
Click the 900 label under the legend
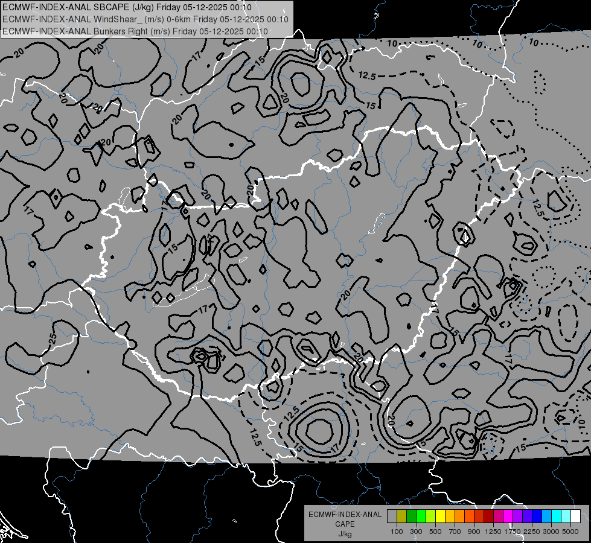(474, 532)
